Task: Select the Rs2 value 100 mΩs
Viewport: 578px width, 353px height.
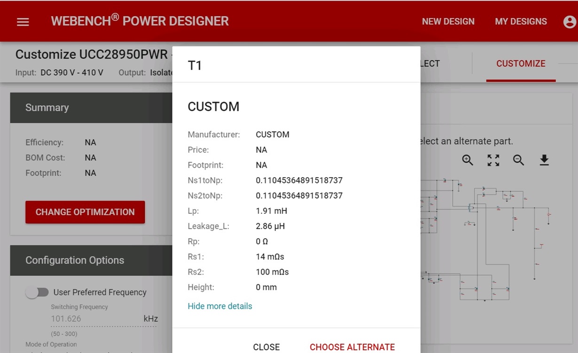Action: (x=272, y=272)
